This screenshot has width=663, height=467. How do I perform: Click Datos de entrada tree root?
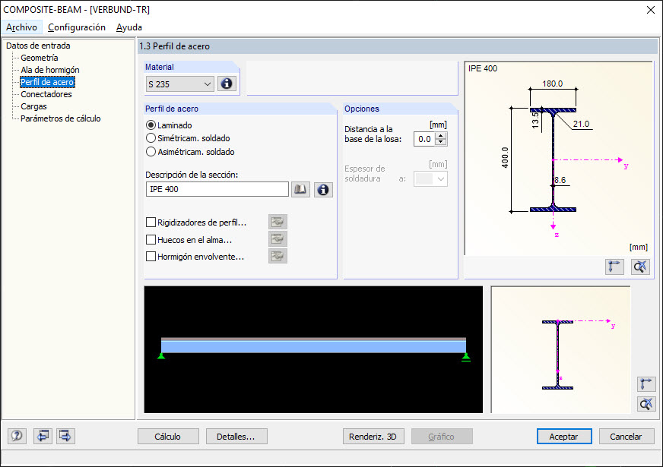[x=38, y=46]
